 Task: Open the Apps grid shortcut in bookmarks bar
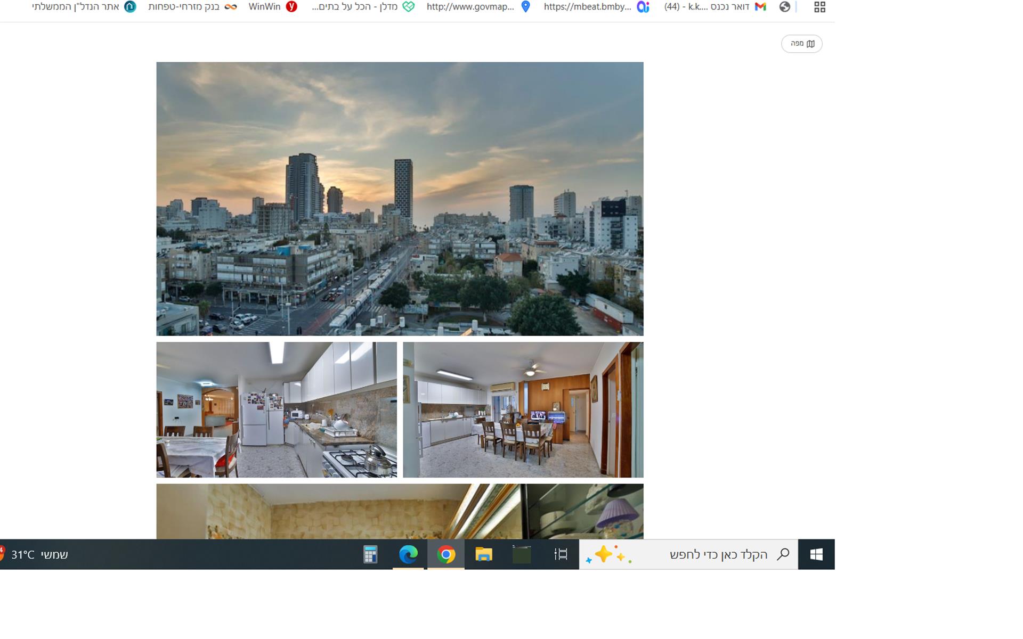coord(819,7)
